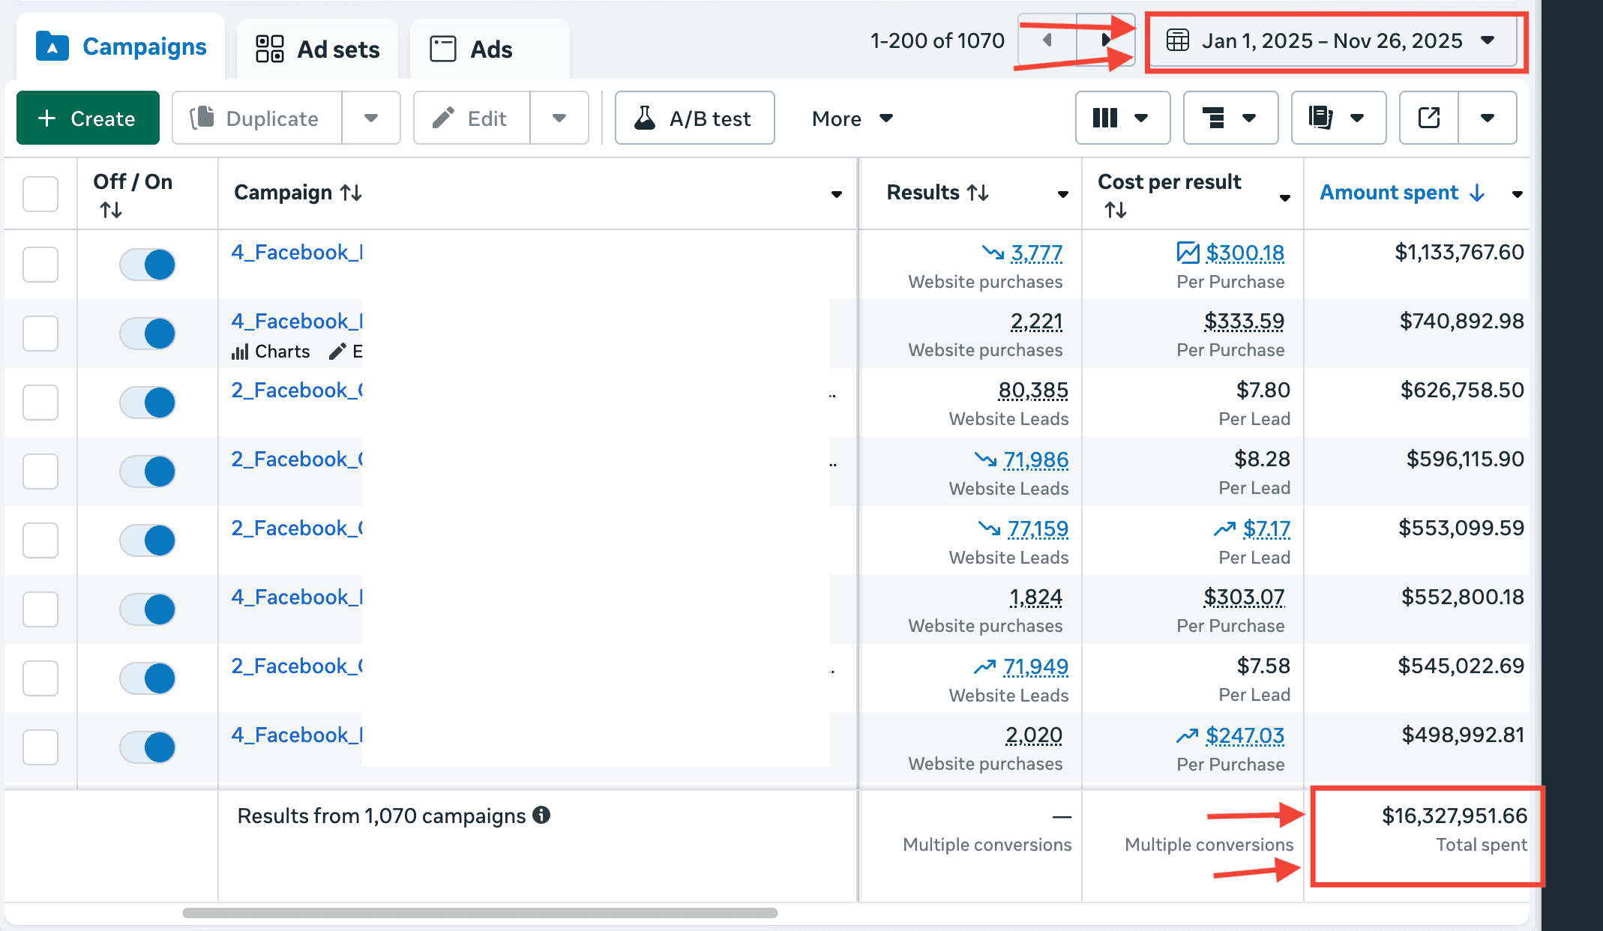
Task: Check the third campaign row checkbox
Action: [40, 403]
